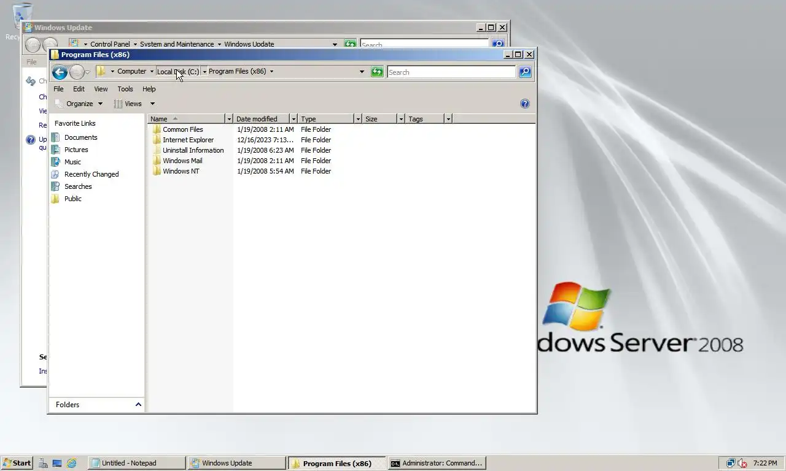Image resolution: width=786 pixels, height=471 pixels.
Task: Open Documents favorite link
Action: click(x=80, y=137)
